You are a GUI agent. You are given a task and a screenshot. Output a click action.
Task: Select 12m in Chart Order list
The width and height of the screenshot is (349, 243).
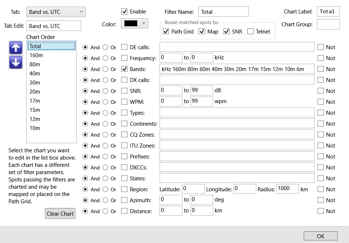pyautogui.click(x=51, y=119)
